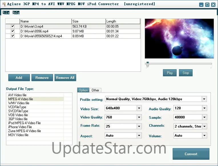Screen dimensions: 218x166
Task: Select MOV Video file output type
Action: tap(35, 135)
